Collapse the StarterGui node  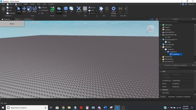[x=160, y=47]
